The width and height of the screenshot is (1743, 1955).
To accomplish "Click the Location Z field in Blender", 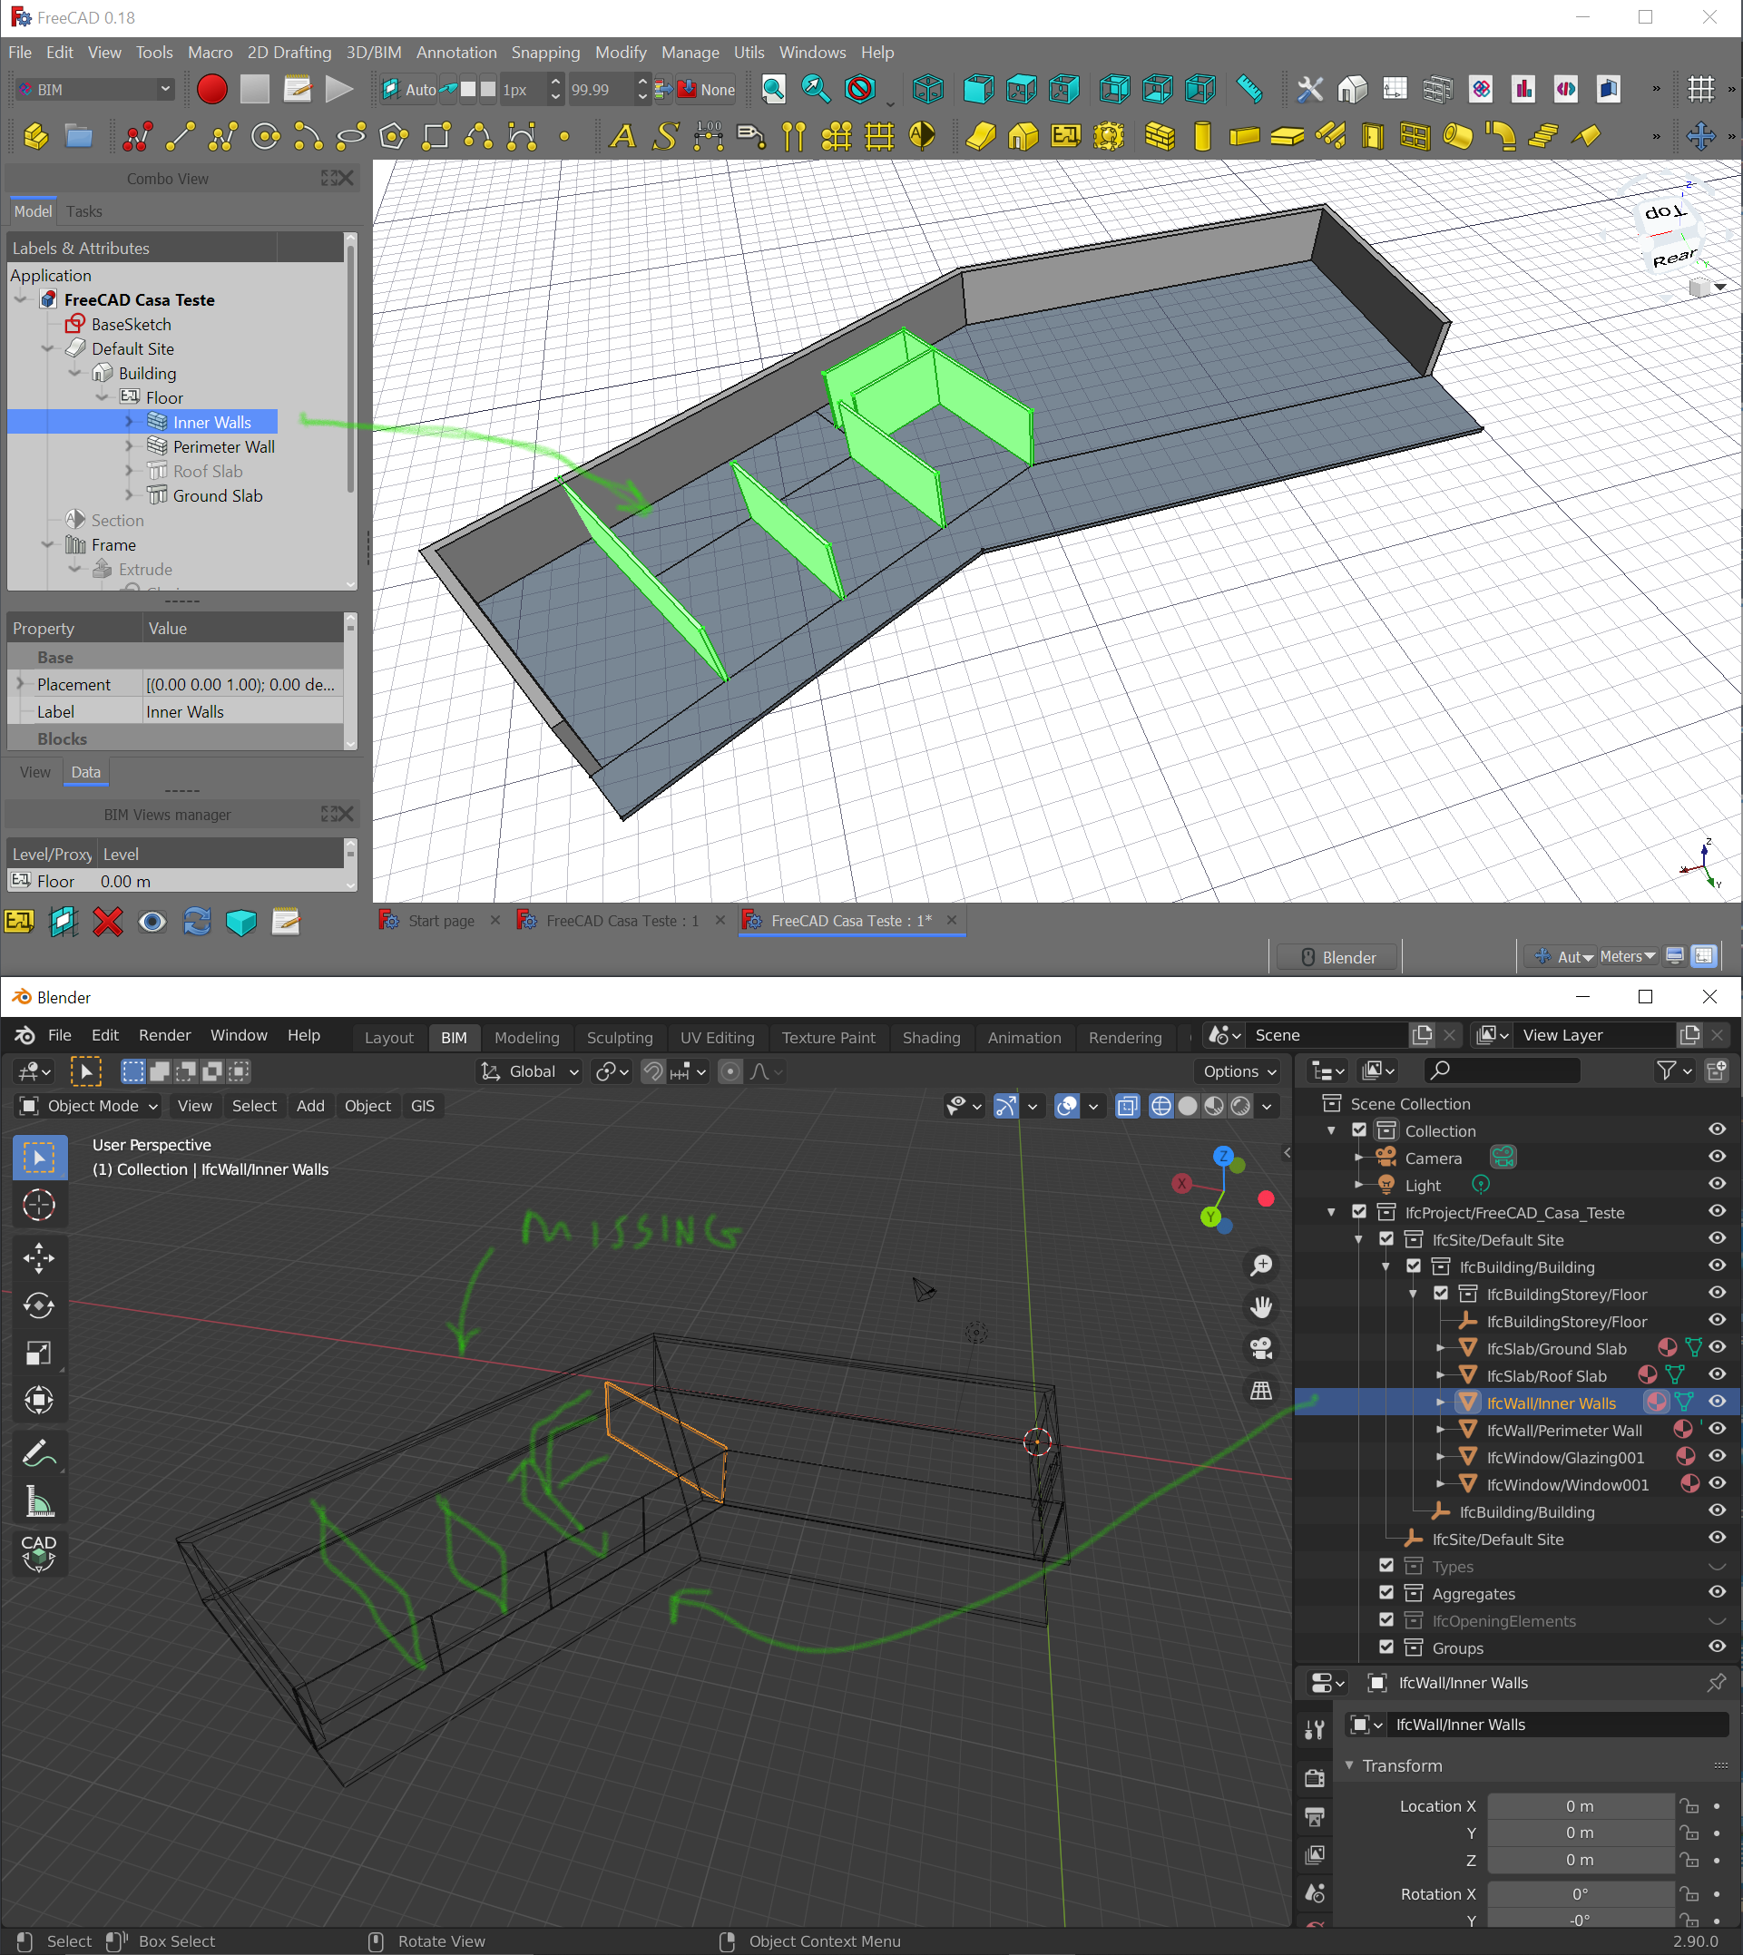I will point(1580,1859).
